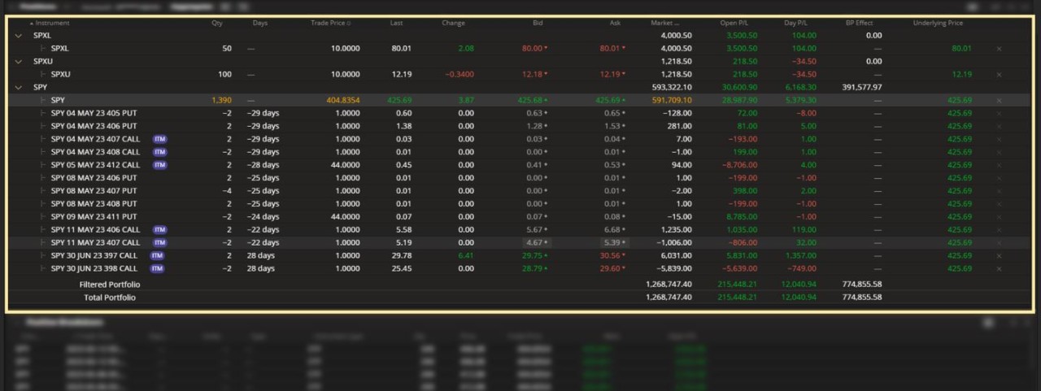The image size is (1041, 391).
Task: Click ITM badge on SPY 05 MAY 23 412 CALL
Action: (160, 165)
